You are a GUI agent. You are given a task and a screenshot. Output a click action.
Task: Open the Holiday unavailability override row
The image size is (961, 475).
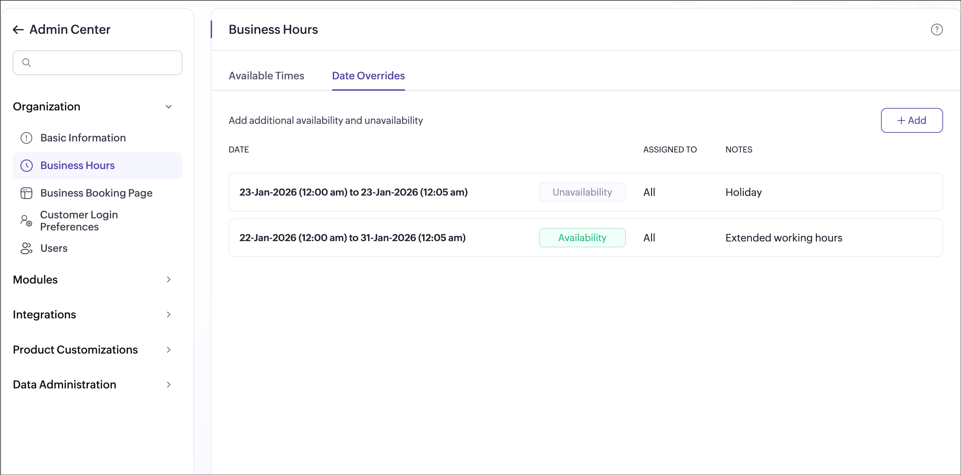pyautogui.click(x=353, y=192)
